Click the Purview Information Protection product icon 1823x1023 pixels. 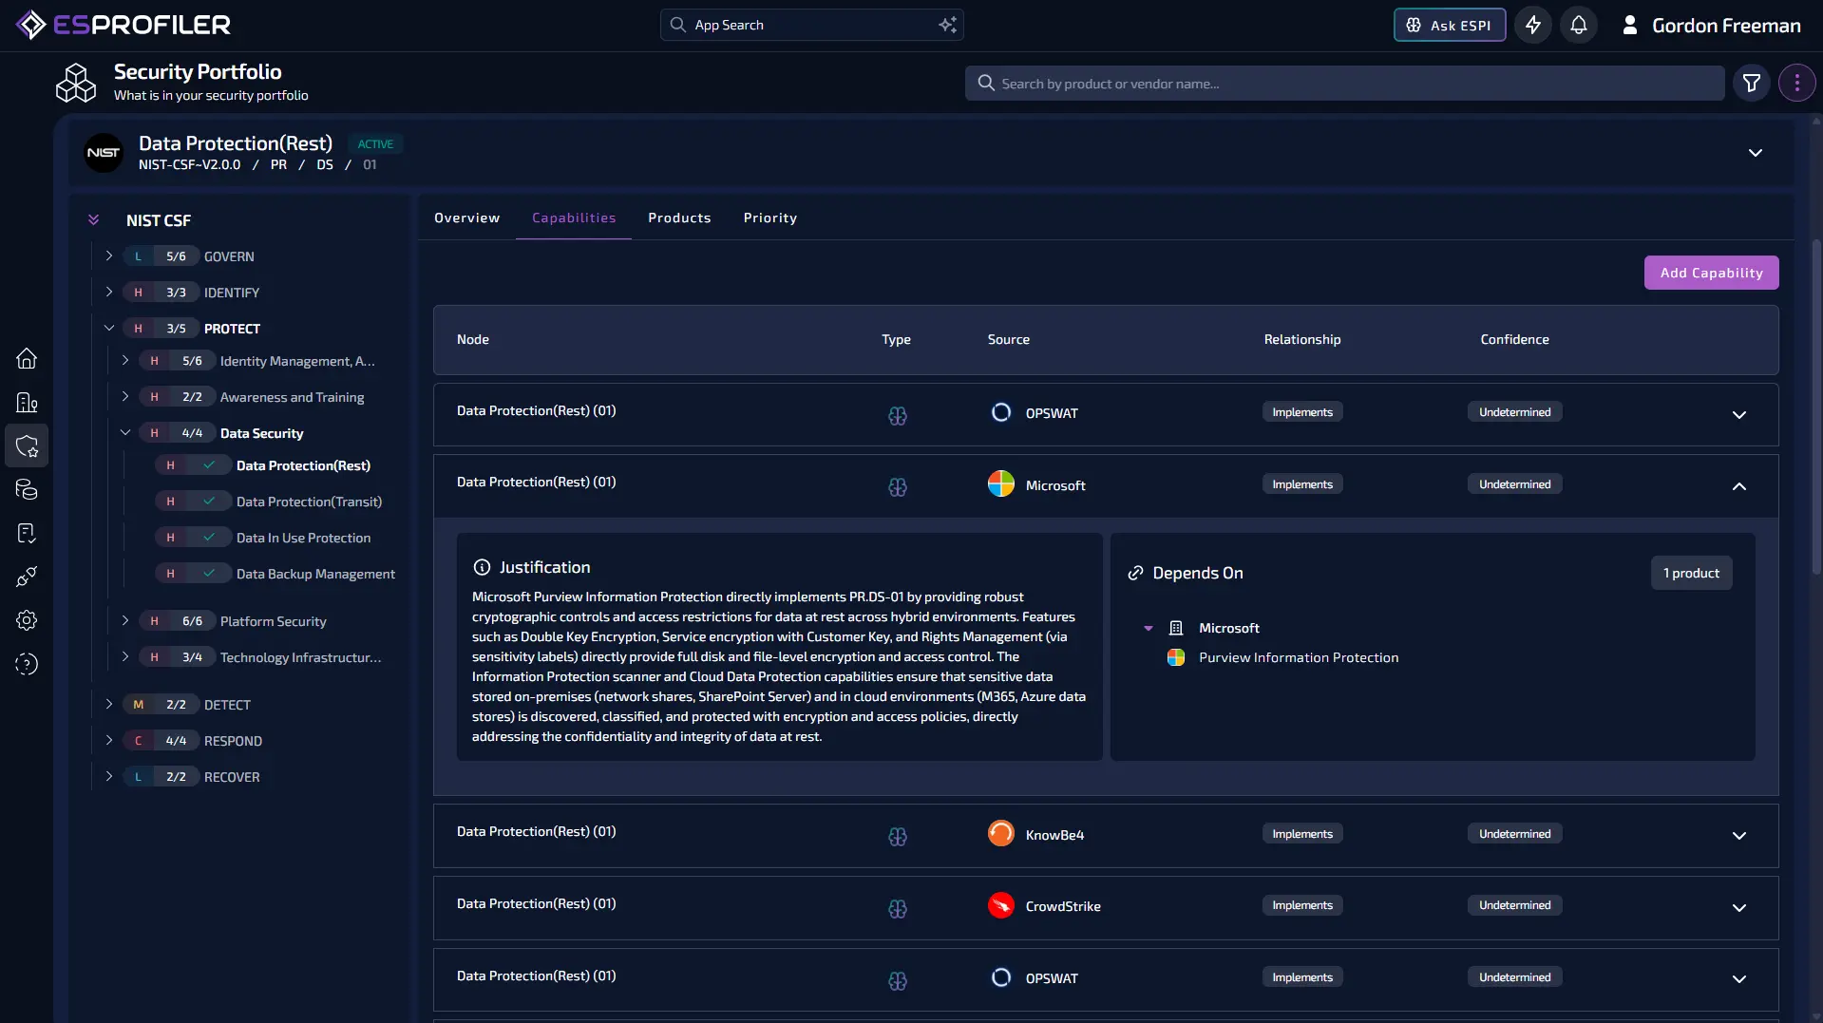click(x=1176, y=657)
